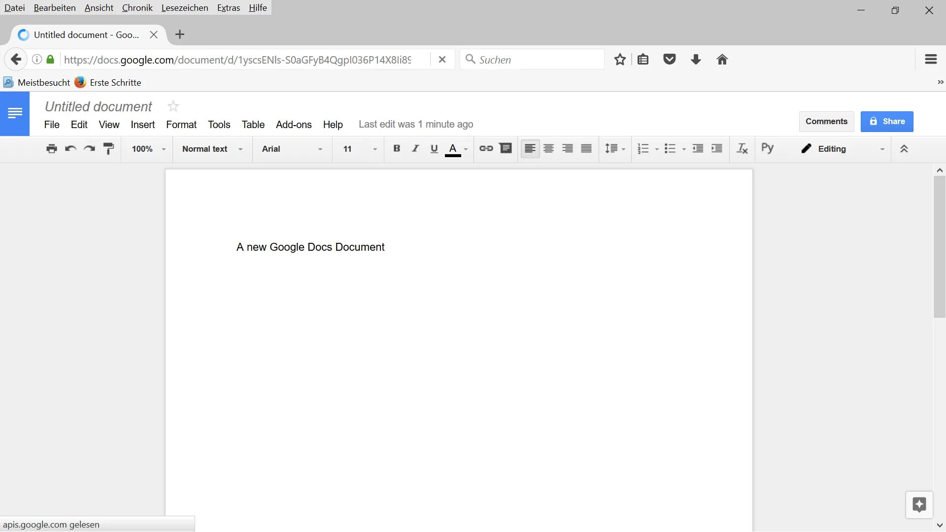Toggle the line spacing options

point(614,148)
